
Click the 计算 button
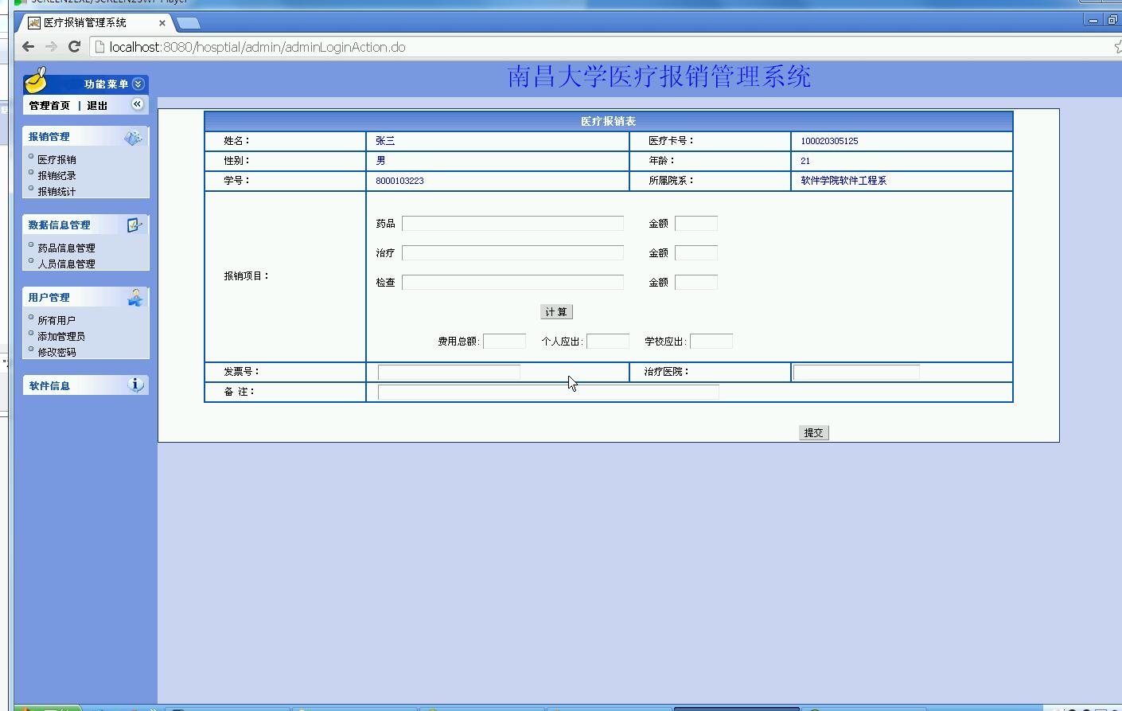(556, 312)
